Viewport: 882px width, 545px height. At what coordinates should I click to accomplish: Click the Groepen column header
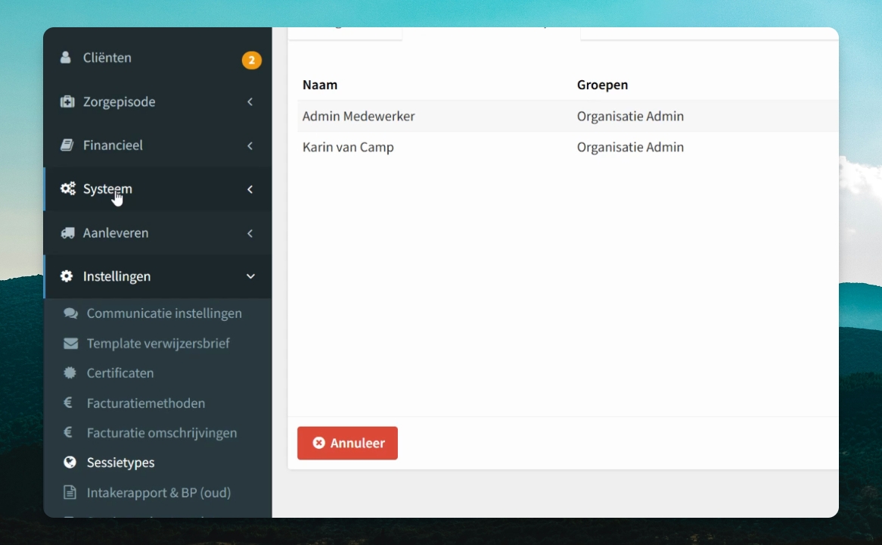click(602, 85)
